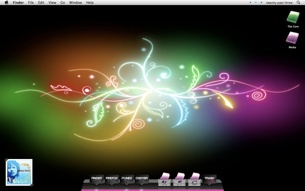The image size is (305, 191).
Task: Open the Go menu
Action: (x=62, y=2)
